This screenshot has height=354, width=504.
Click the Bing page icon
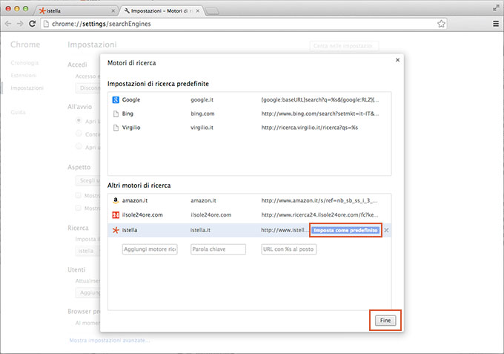(x=116, y=114)
